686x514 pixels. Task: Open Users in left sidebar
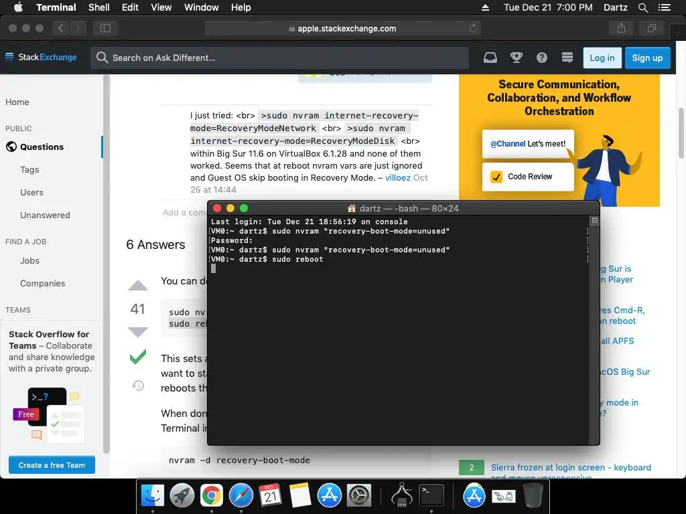click(x=31, y=192)
